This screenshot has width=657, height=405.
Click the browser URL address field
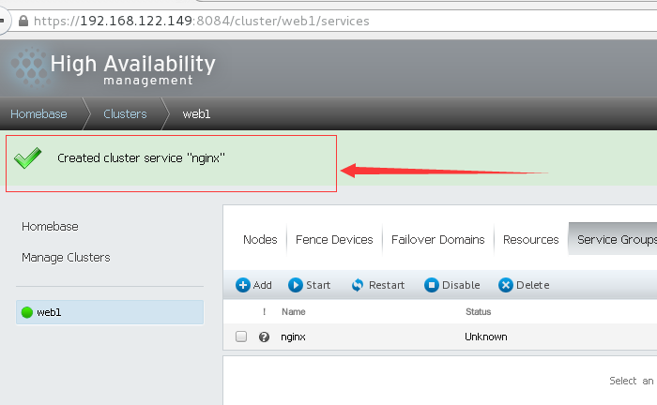pyautogui.click(x=282, y=20)
